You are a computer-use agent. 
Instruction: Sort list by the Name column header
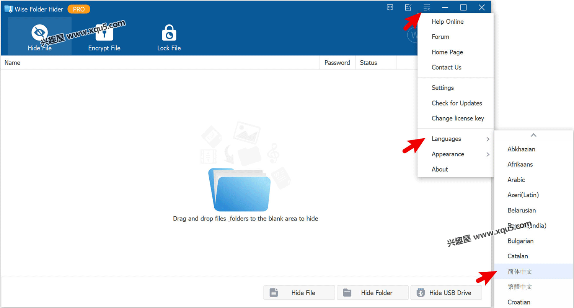(x=160, y=63)
